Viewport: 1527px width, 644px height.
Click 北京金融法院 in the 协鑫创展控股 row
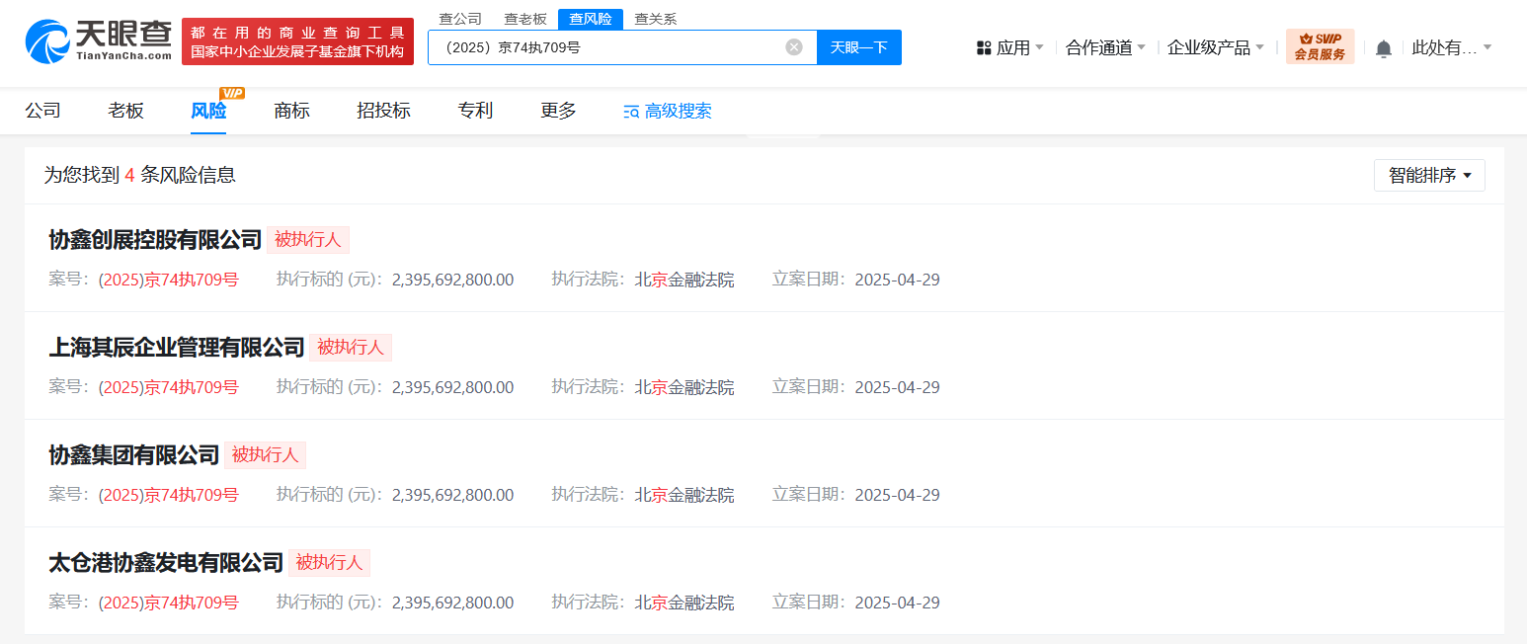tap(684, 280)
